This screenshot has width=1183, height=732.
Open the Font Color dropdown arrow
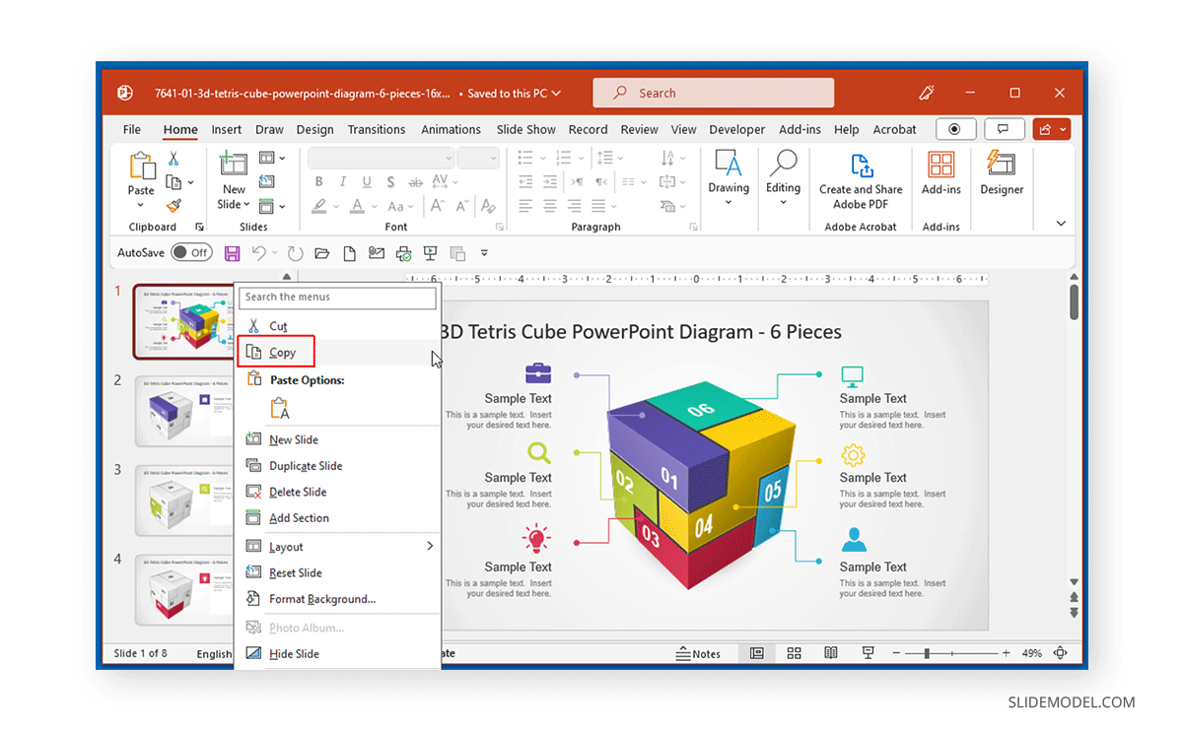tap(374, 205)
